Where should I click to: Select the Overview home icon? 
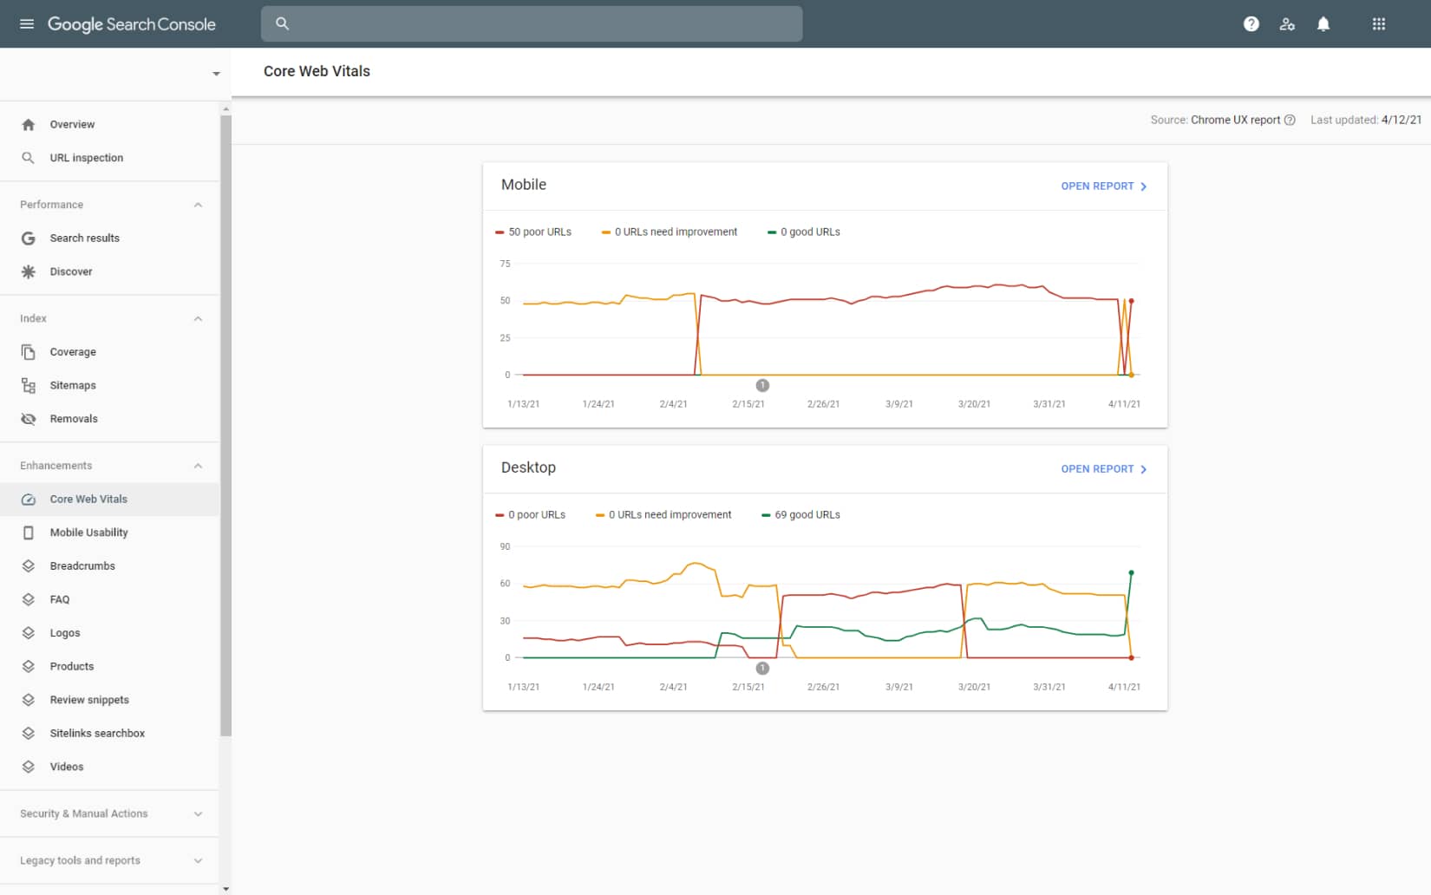click(29, 124)
